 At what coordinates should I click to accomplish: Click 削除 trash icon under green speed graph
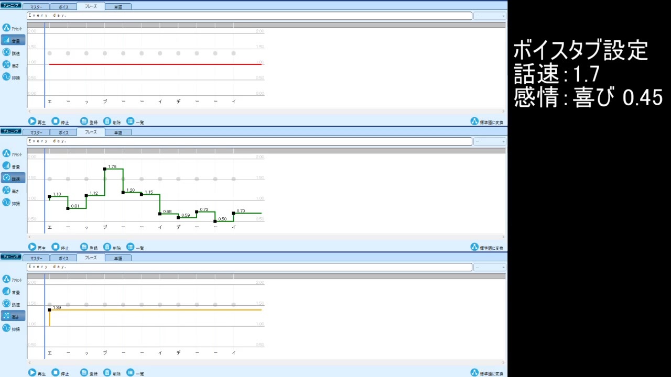[x=107, y=247]
